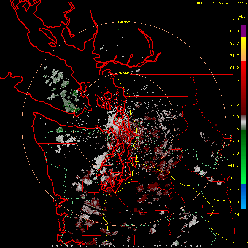248x248 pixels.
Task: Click the -32.0 legend value
Action: coord(233,141)
